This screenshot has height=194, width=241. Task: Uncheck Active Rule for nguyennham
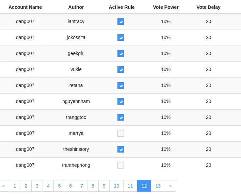point(120,101)
